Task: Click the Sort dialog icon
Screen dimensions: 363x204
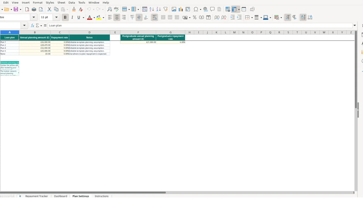Action: click(145, 9)
